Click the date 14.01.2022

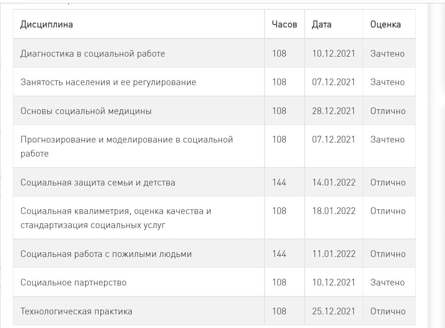334,182
